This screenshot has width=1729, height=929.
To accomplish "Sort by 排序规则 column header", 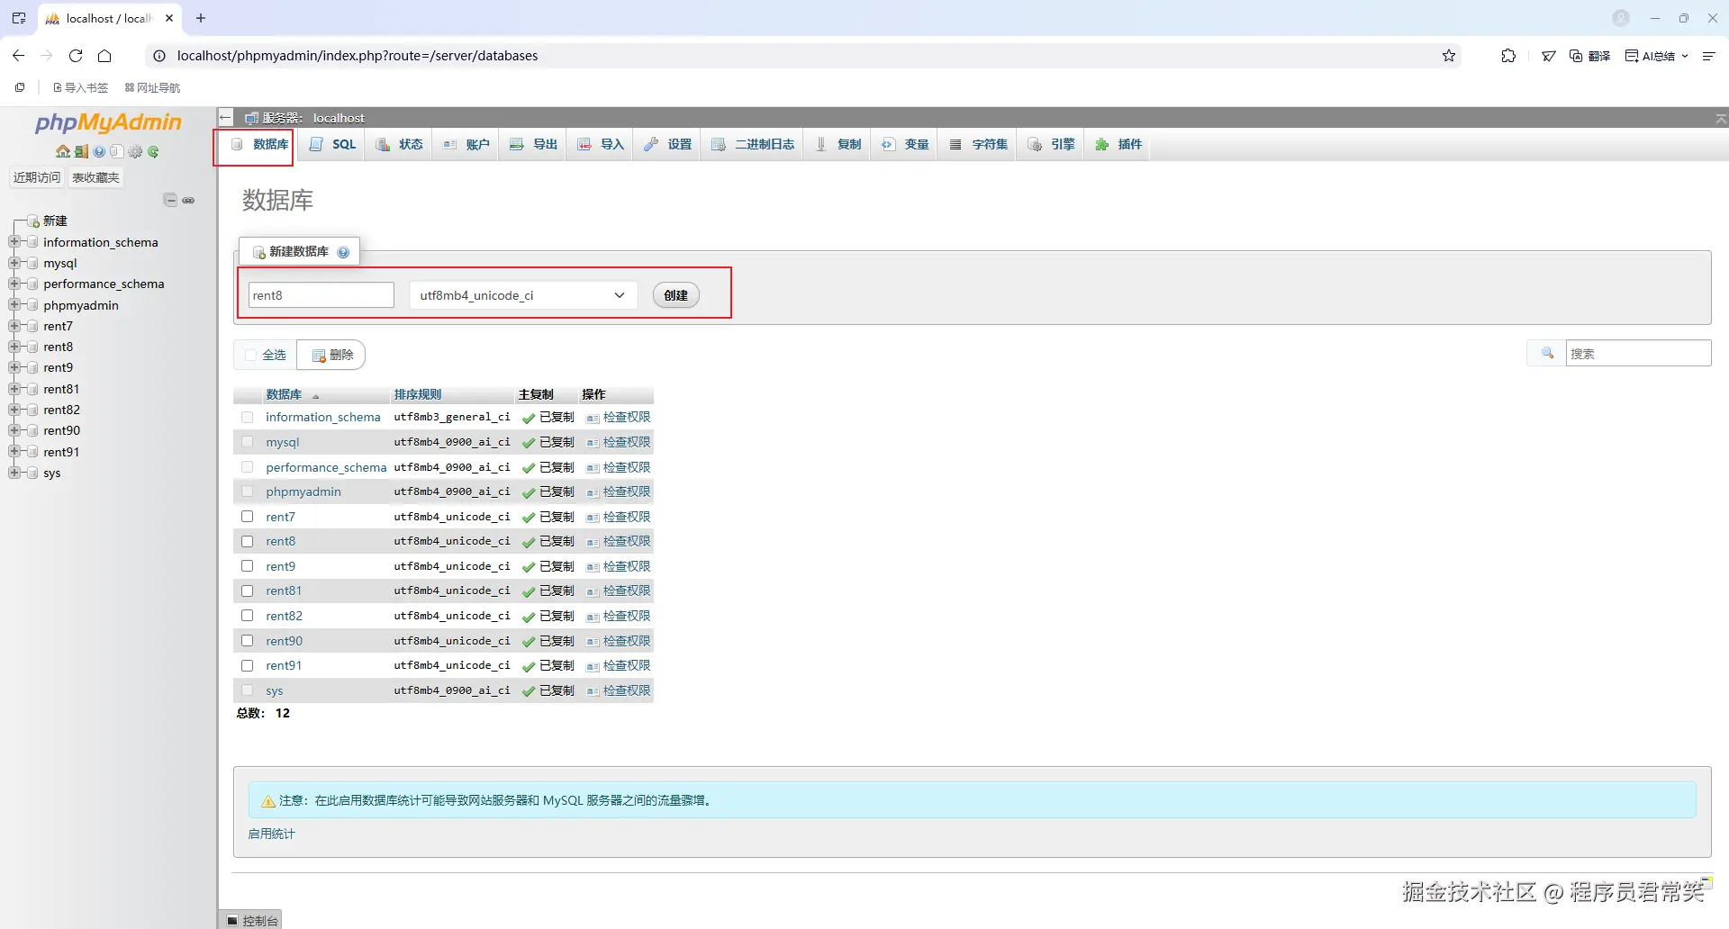I will (418, 395).
